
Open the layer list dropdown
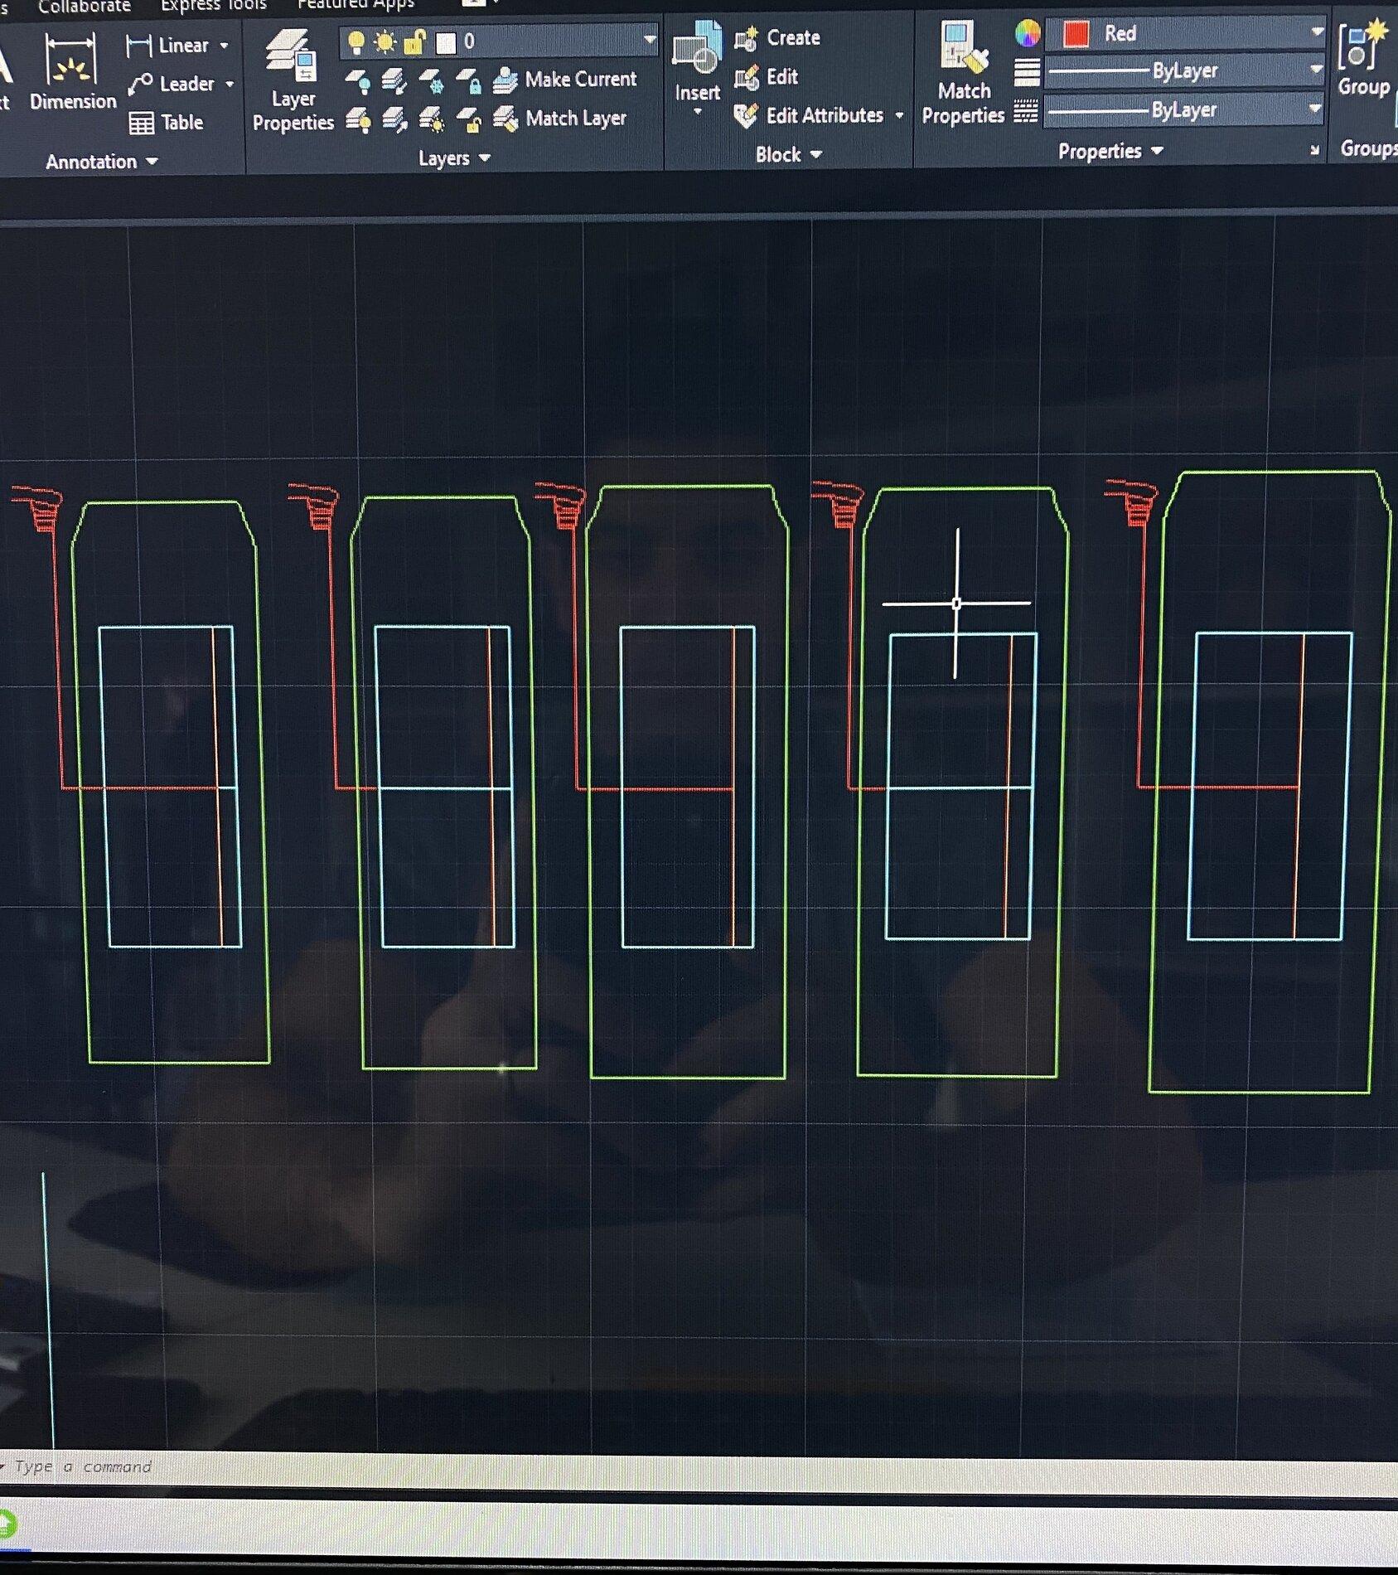[651, 40]
